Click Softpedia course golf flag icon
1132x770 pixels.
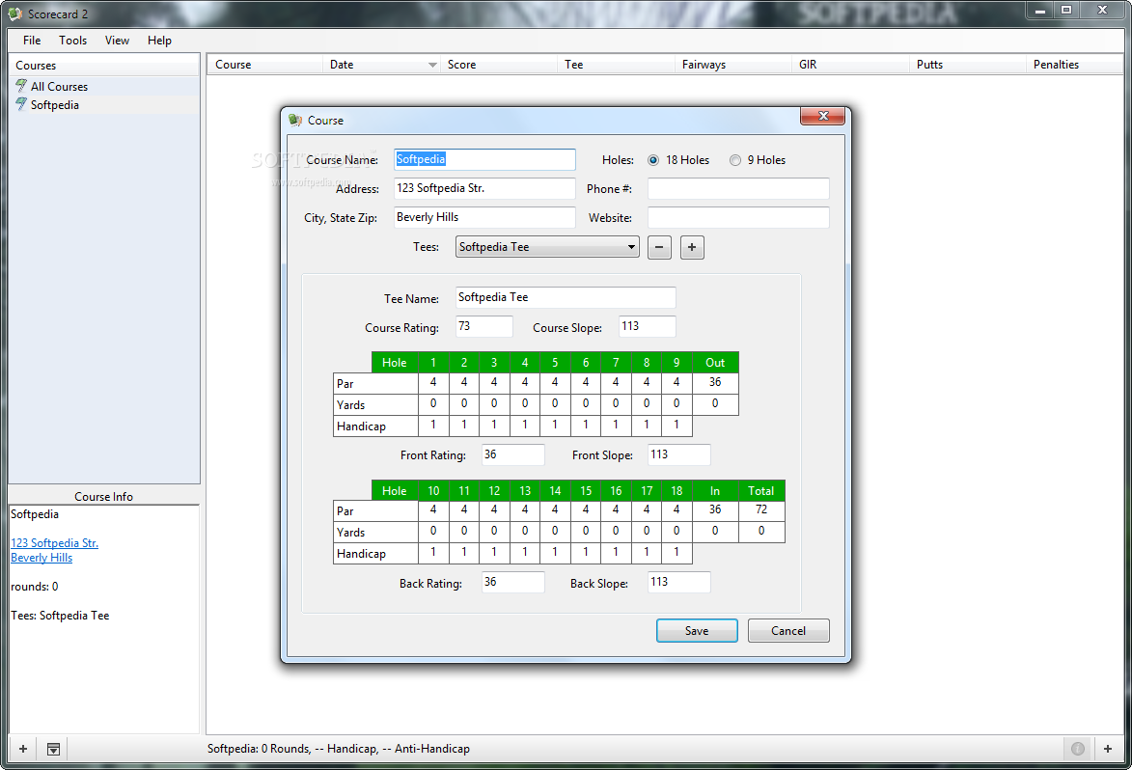[x=21, y=104]
